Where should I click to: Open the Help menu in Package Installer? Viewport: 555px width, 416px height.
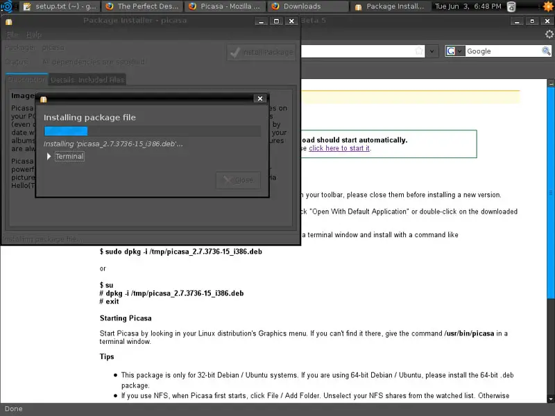[34, 35]
